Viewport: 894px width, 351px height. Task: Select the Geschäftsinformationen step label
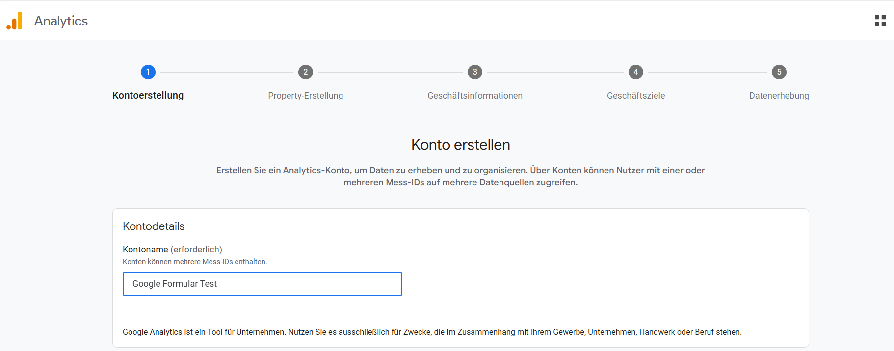point(474,96)
